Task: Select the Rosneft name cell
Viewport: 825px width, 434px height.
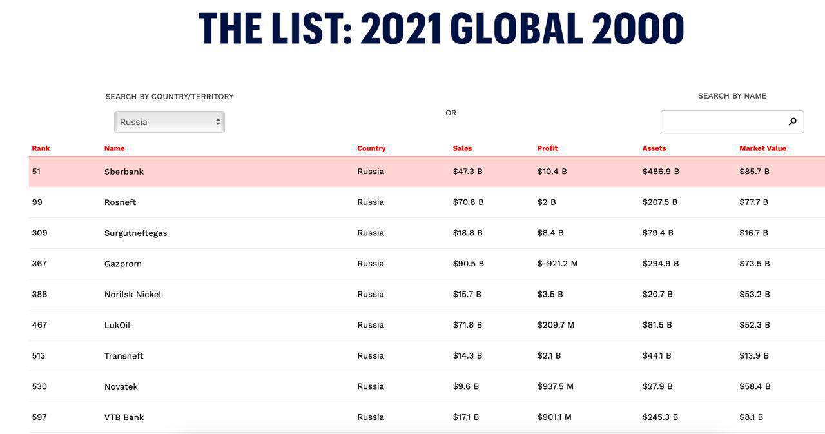Action: coord(120,202)
